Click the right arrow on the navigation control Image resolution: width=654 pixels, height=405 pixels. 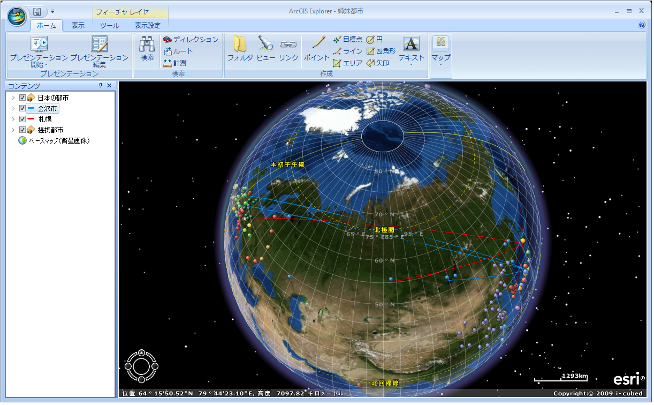click(x=155, y=366)
